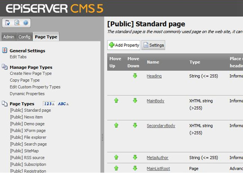
Task: Open the Heading property link
Action: pyautogui.click(x=154, y=76)
